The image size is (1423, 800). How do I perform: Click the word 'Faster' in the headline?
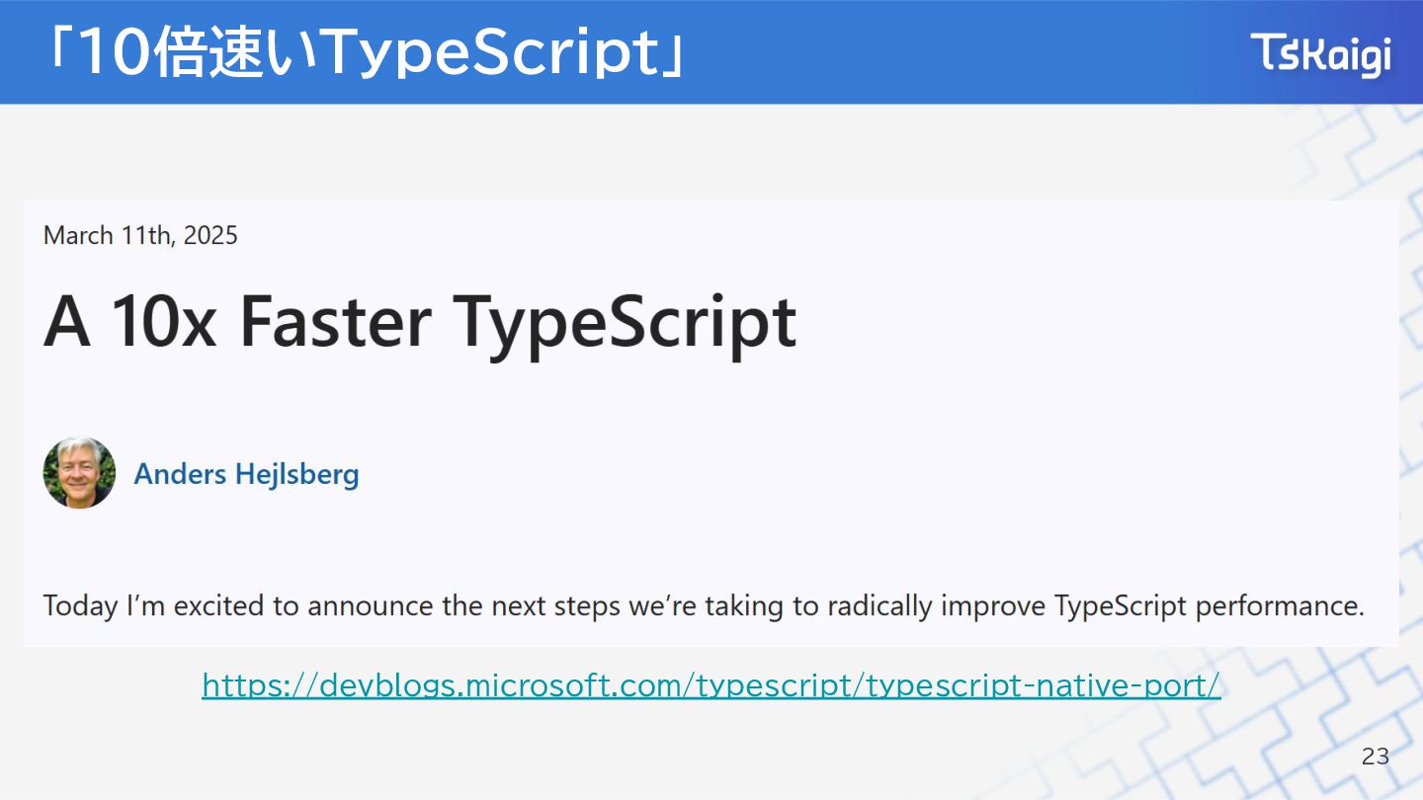point(336,321)
